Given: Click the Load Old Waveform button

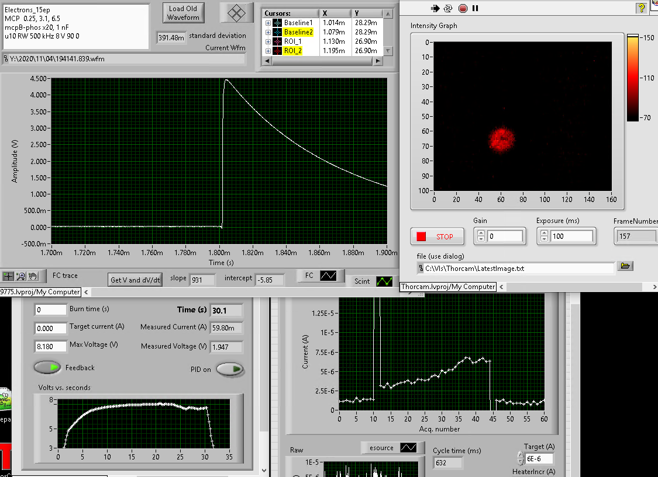Looking at the screenshot, I should [183, 13].
